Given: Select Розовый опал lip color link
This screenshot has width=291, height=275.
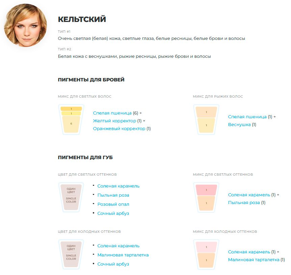Looking at the screenshot, I should click(113, 204).
